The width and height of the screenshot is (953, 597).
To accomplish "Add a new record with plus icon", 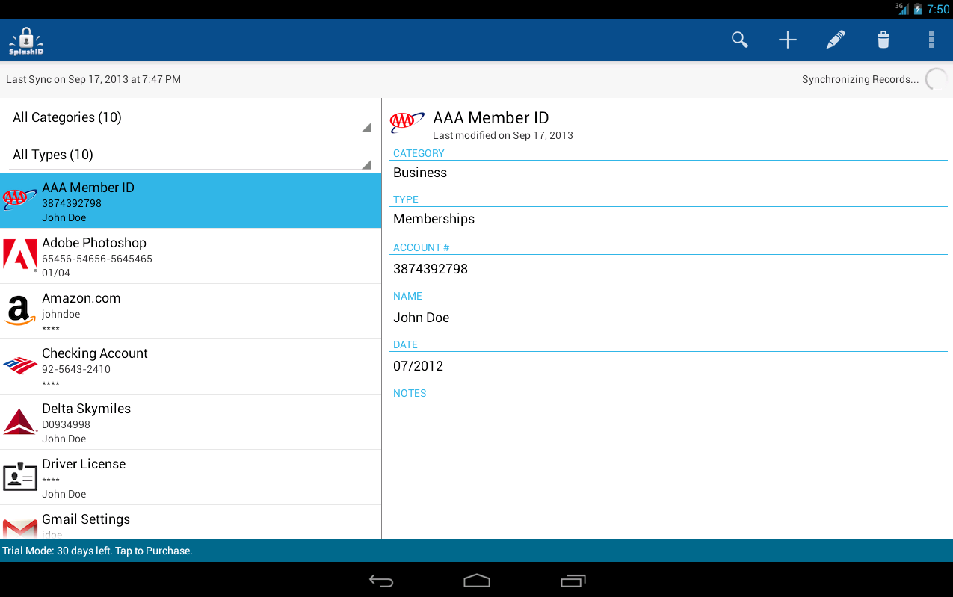I will tap(788, 40).
